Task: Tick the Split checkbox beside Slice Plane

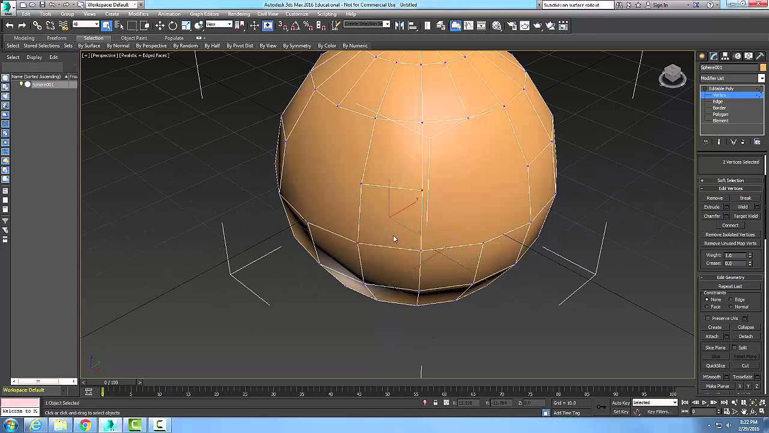Action: coord(735,348)
